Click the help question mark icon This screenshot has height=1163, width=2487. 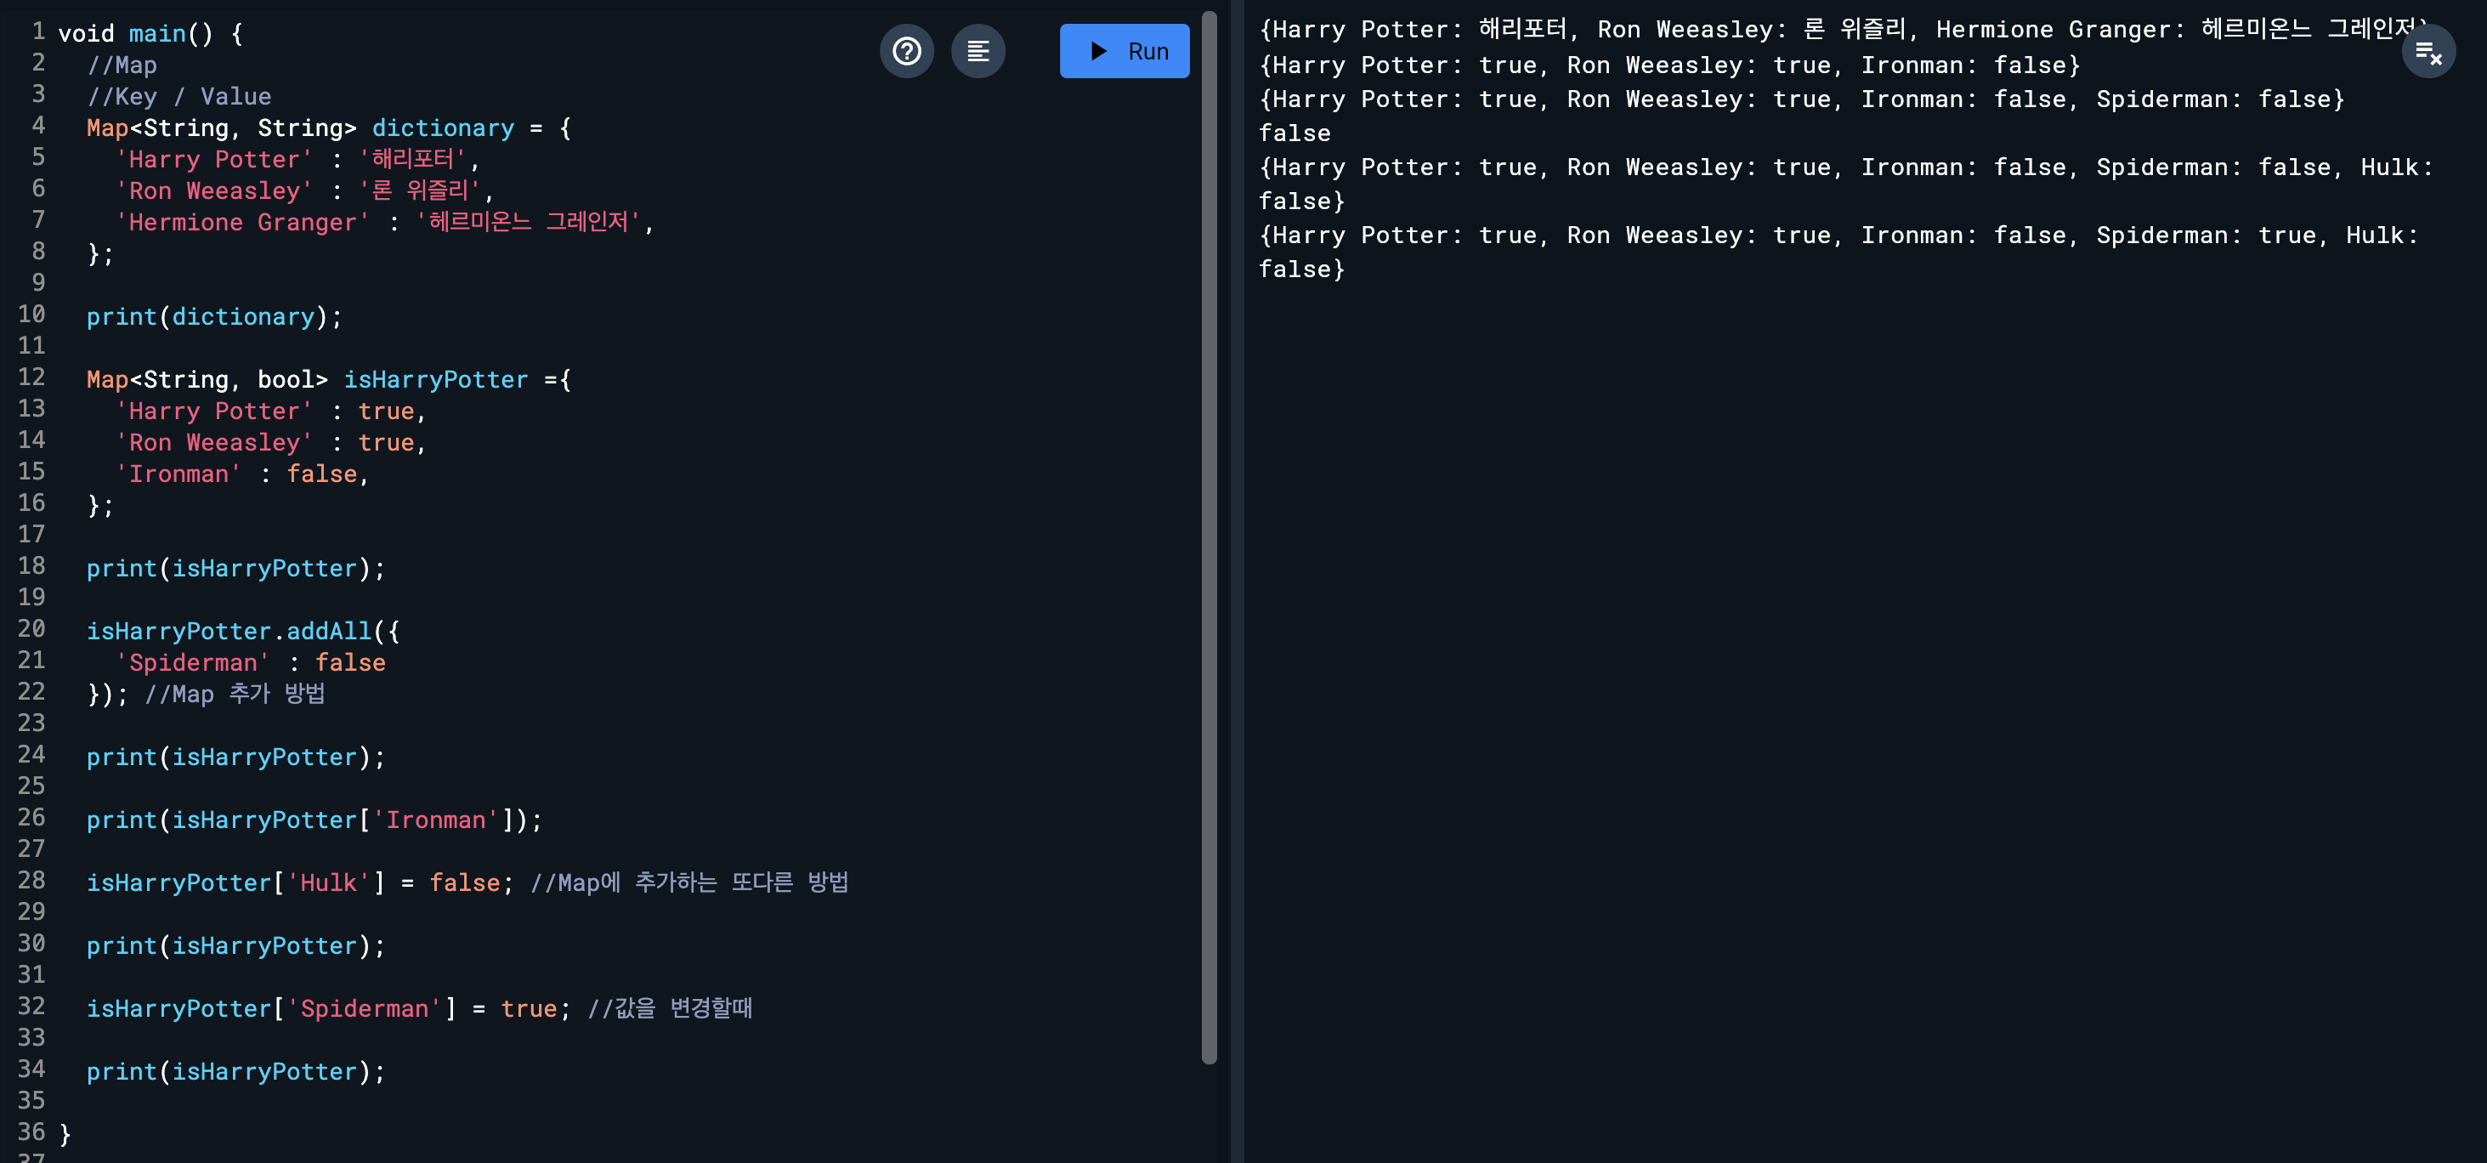tap(907, 51)
